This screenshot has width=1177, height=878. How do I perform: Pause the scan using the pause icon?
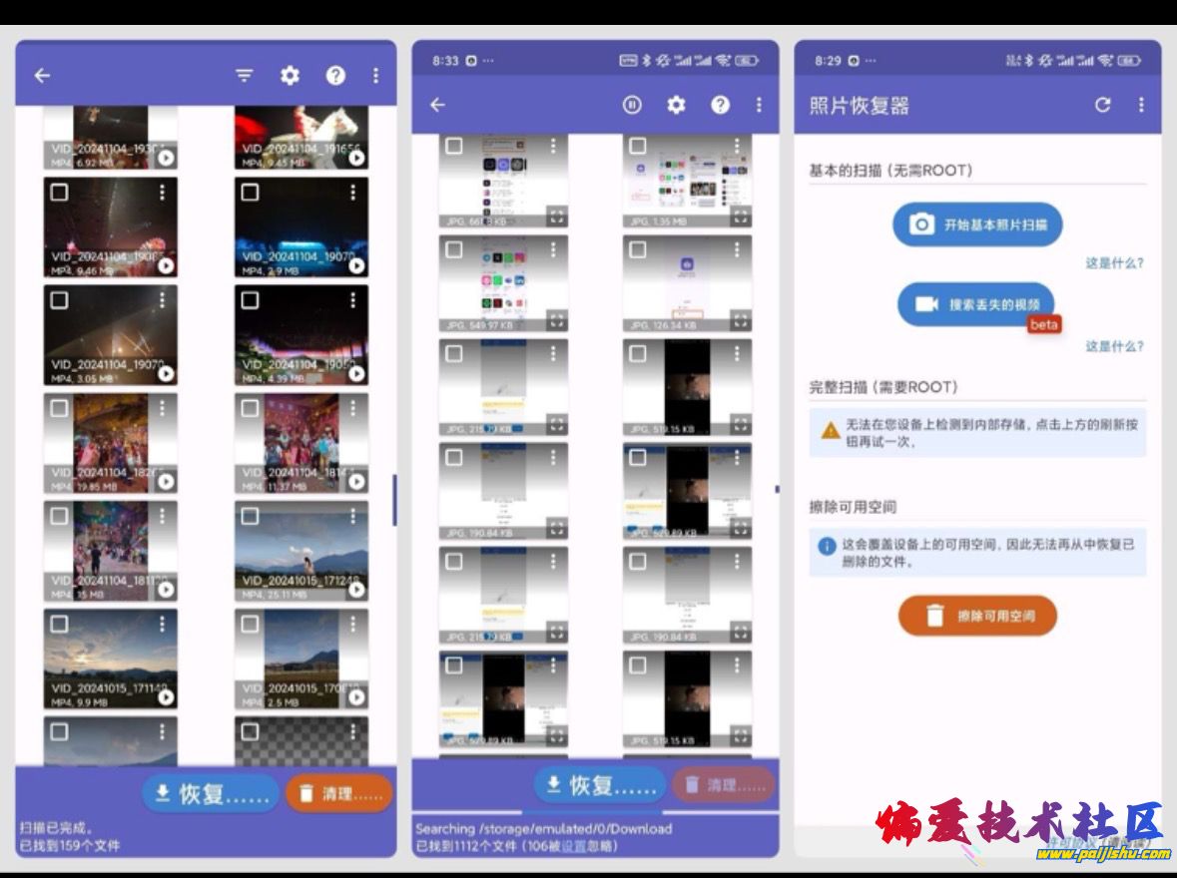tap(632, 105)
